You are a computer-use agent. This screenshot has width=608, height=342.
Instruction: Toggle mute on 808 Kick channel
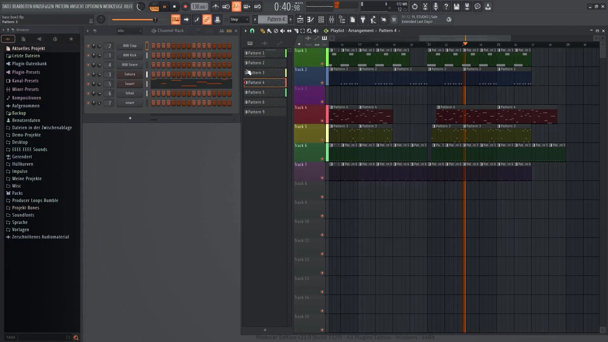click(88, 55)
